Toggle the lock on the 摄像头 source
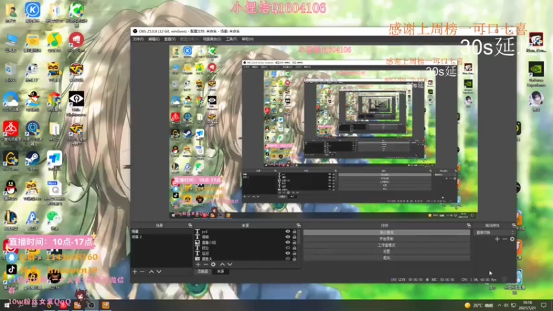This screenshot has height=311, width=553. click(x=294, y=258)
